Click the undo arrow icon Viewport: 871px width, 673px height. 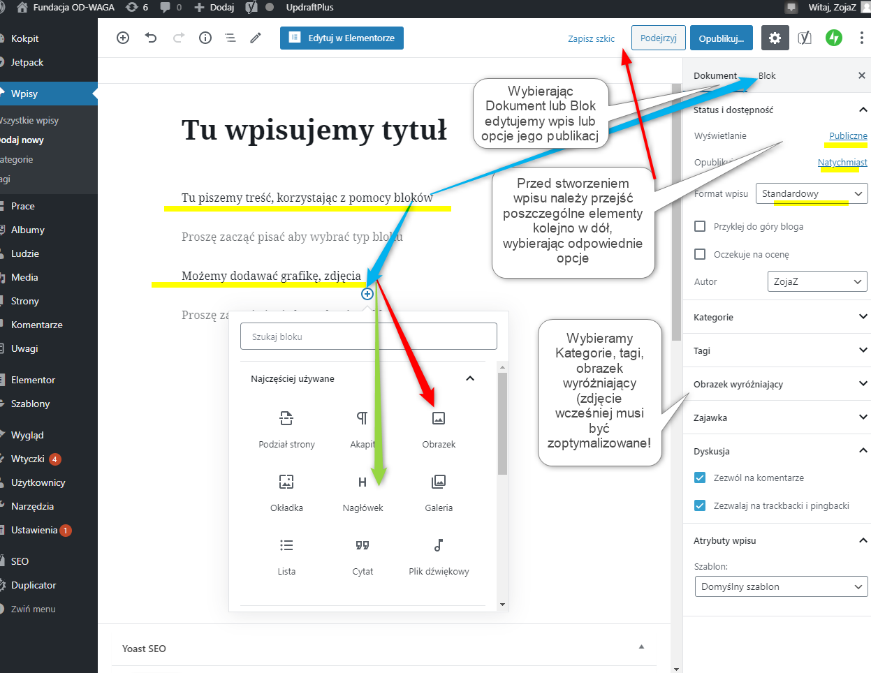pos(151,38)
